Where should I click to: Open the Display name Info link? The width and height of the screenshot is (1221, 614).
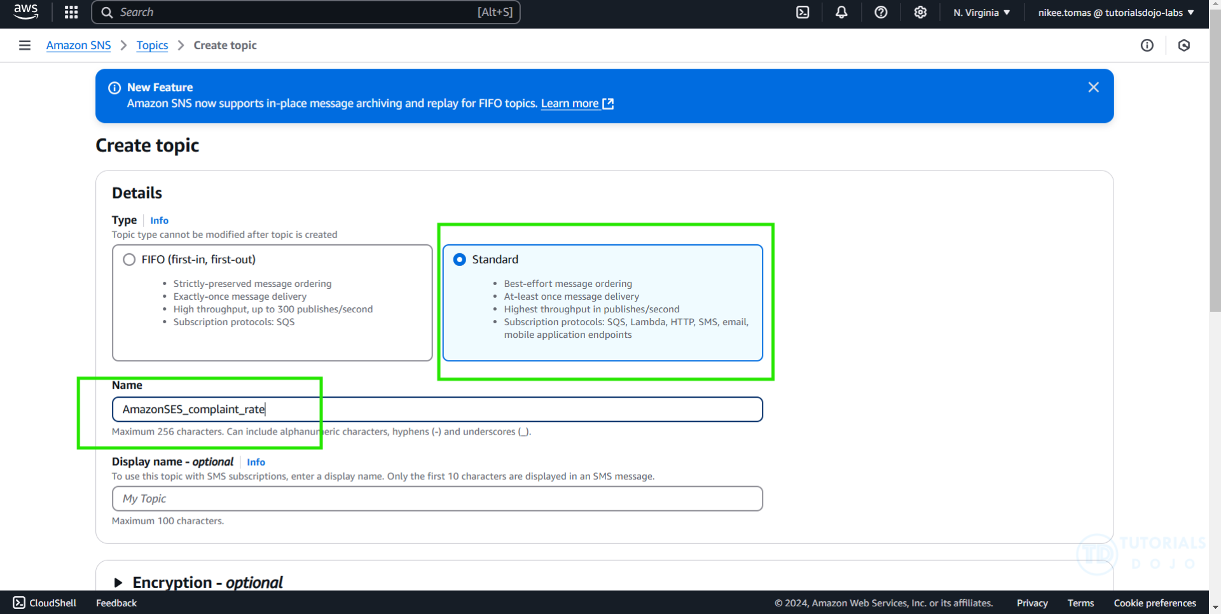coord(256,462)
